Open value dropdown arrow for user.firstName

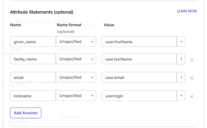[x=181, y=42]
